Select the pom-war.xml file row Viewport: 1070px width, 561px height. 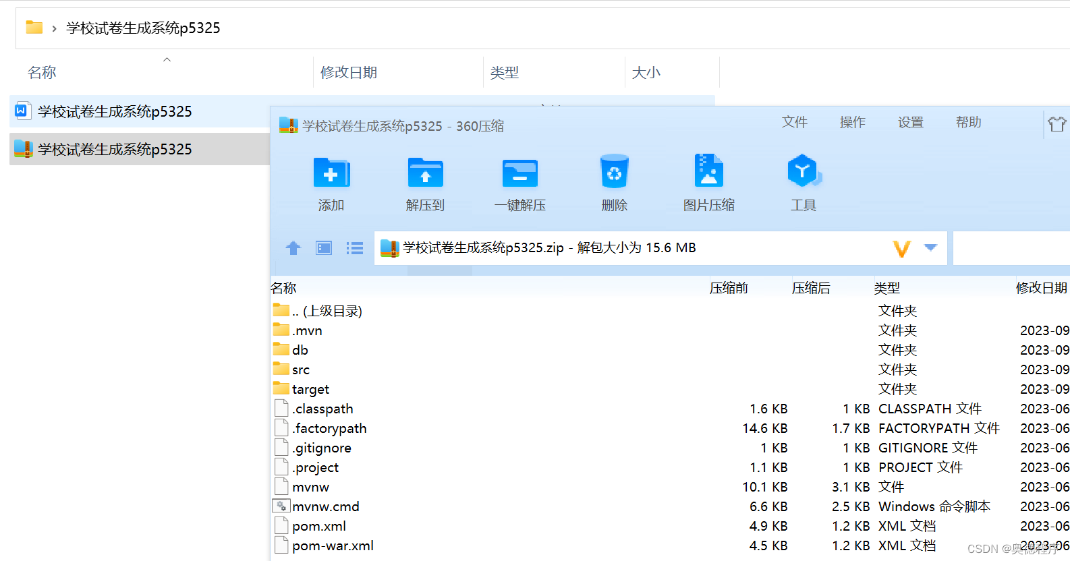pyautogui.click(x=670, y=545)
